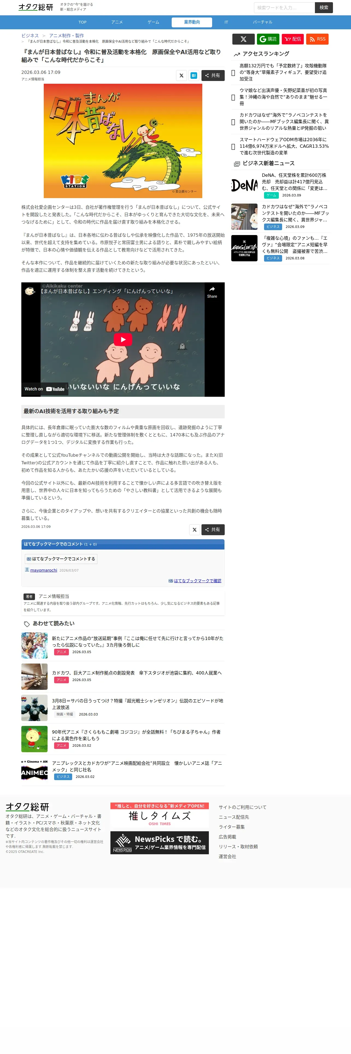Click the まんが日本昔ばなし article hero image
The height and width of the screenshot is (1054, 351).
pos(123,141)
